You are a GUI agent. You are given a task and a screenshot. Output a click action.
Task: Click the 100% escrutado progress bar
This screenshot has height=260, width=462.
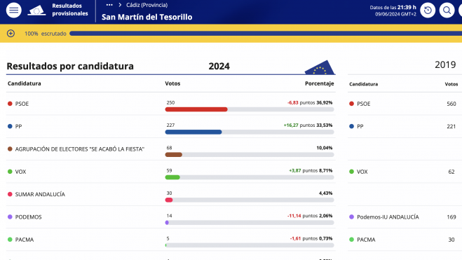[x=266, y=34]
